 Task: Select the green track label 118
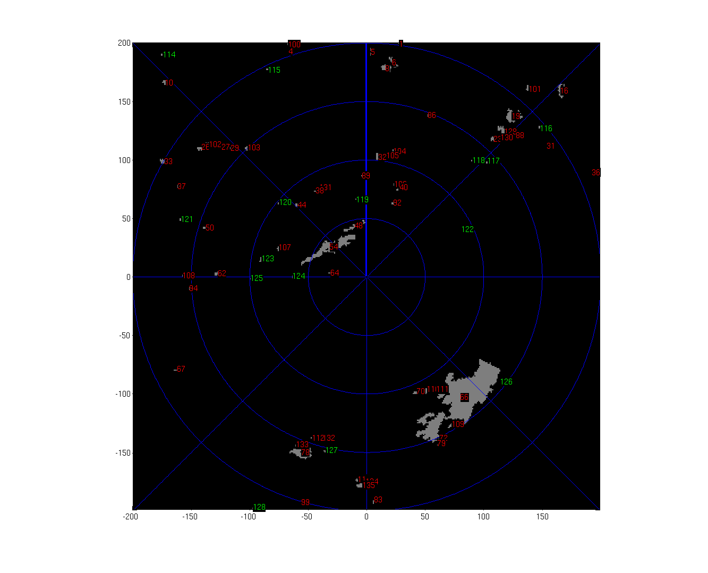(479, 160)
